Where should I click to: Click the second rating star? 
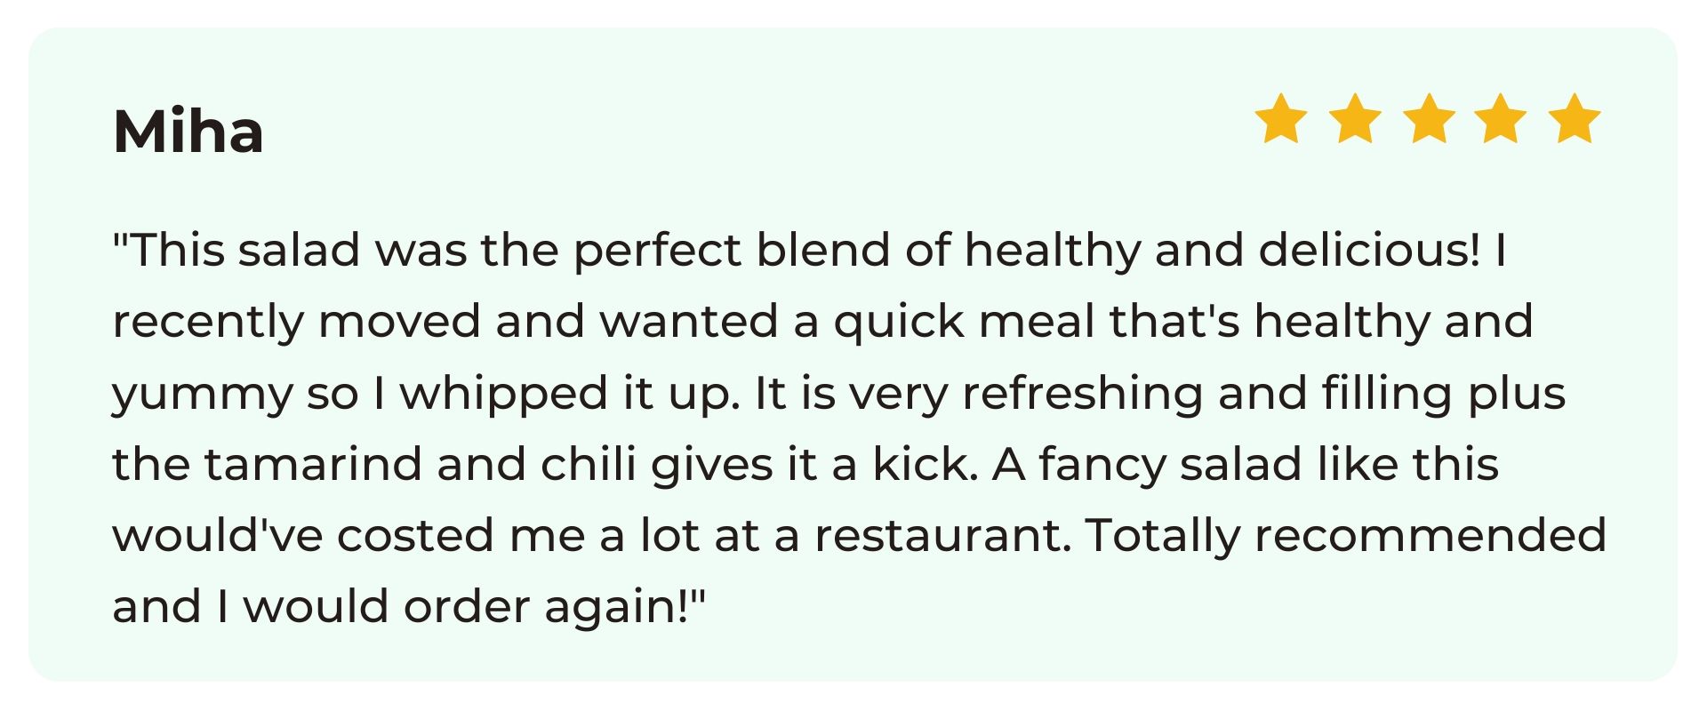point(1354,118)
